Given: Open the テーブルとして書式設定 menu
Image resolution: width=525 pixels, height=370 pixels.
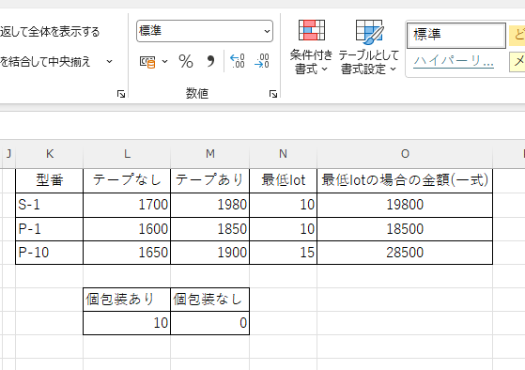Looking at the screenshot, I should [x=369, y=47].
